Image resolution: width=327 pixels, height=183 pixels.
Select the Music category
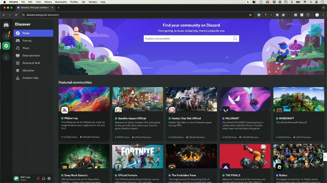(x=26, y=48)
